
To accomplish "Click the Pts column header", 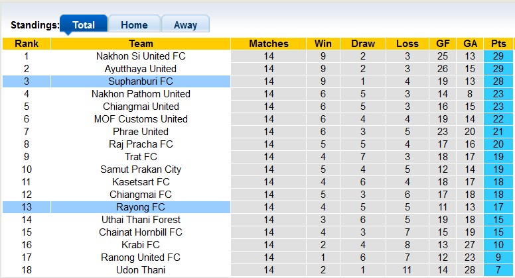I will coord(498,44).
